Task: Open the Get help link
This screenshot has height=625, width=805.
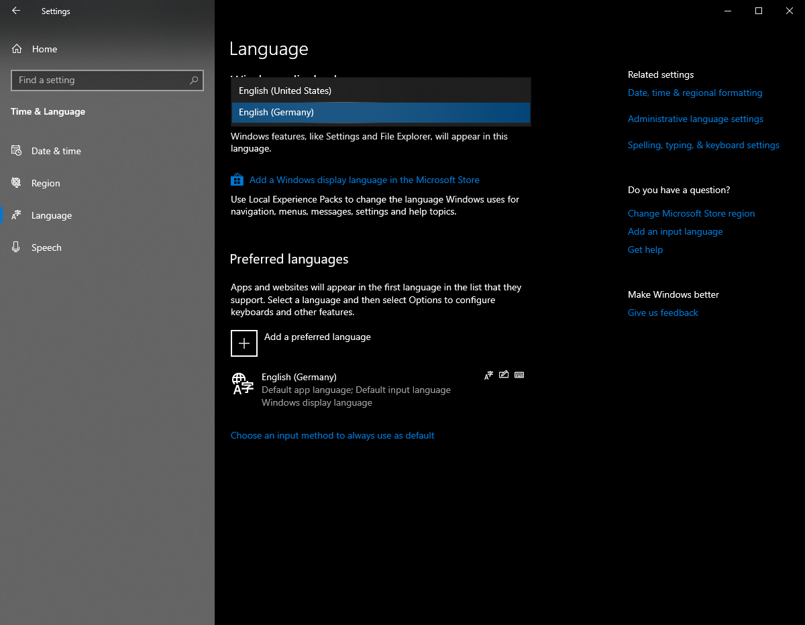Action: (x=645, y=249)
